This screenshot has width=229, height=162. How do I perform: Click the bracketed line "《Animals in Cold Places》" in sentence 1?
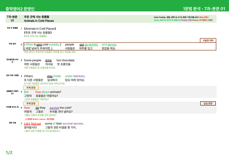click(40, 29)
